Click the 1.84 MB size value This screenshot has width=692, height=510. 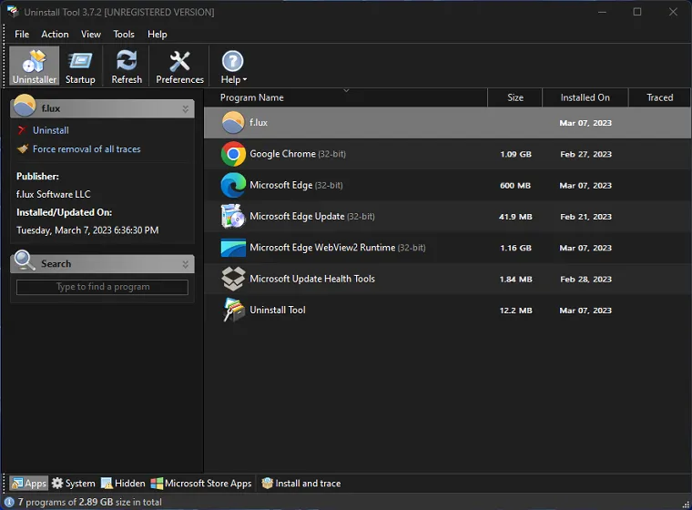pyautogui.click(x=515, y=279)
